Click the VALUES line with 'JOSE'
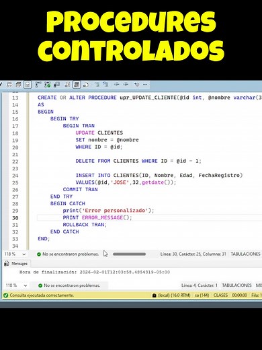Screen dimensions: 262x350 126,182
